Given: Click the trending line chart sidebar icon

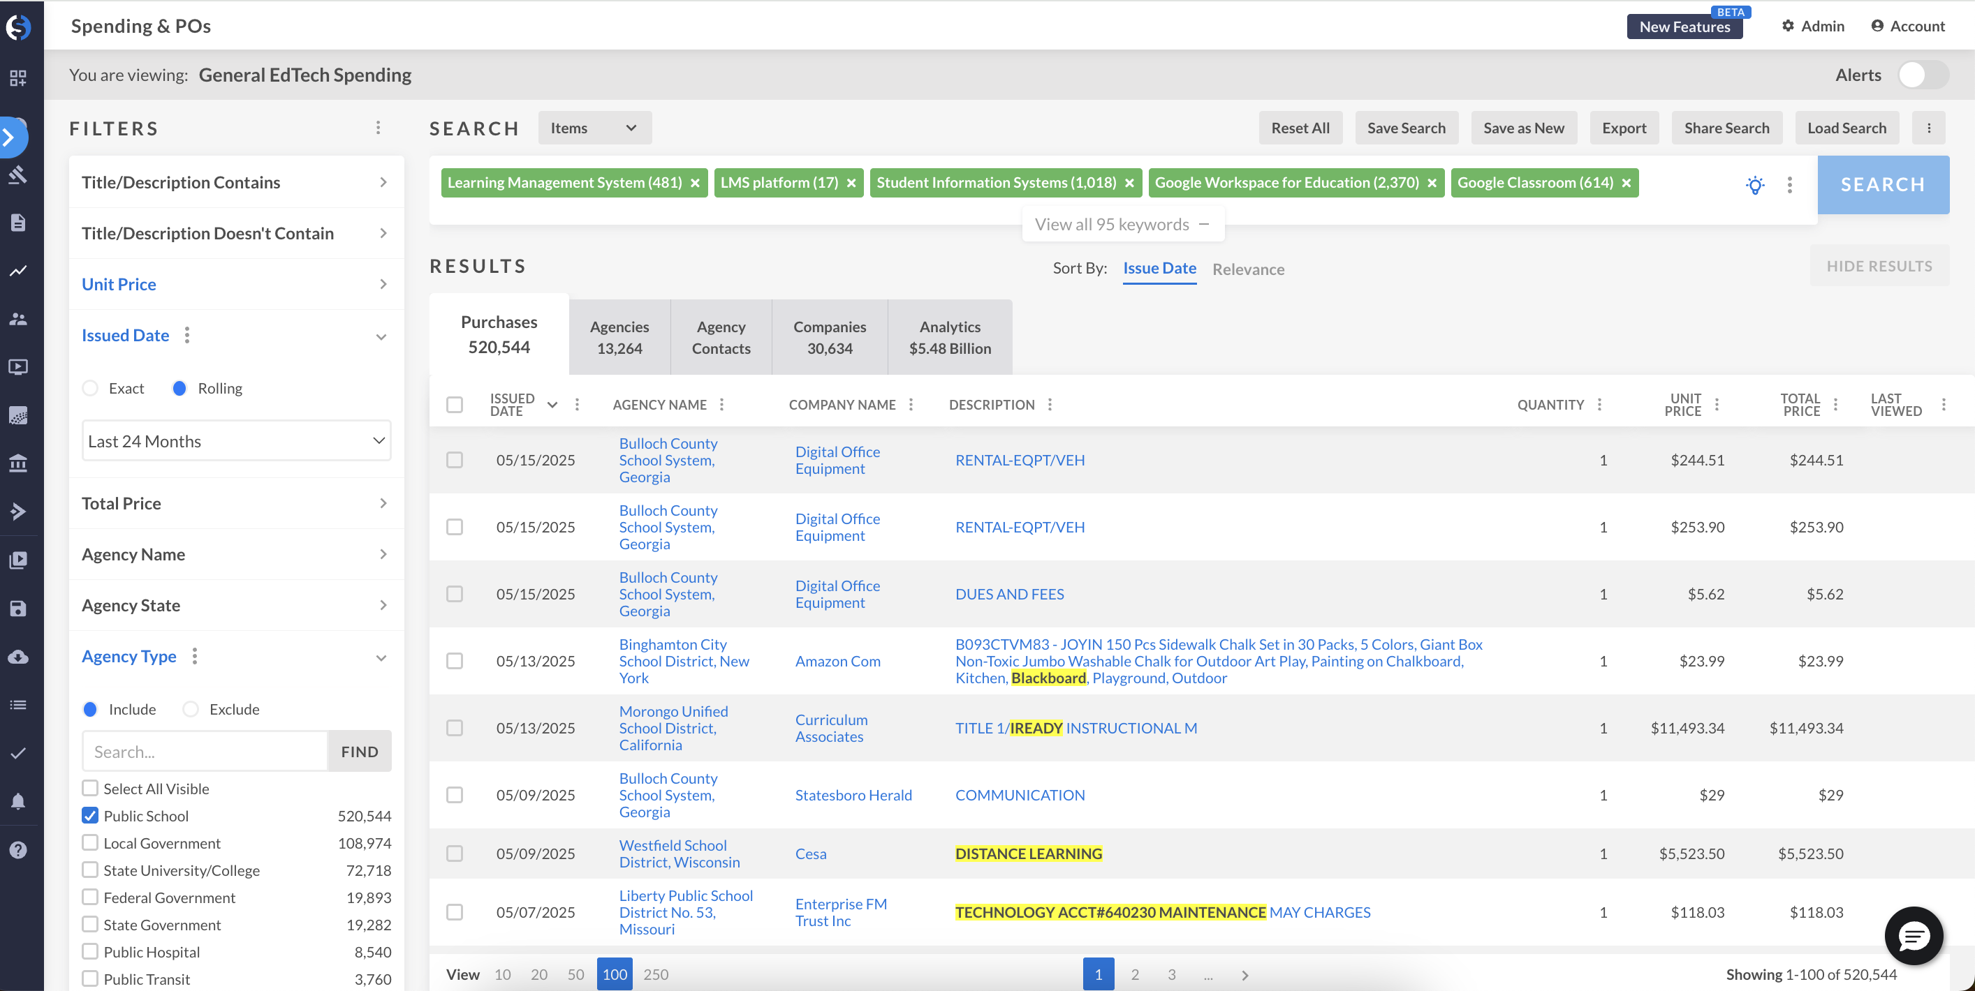Looking at the screenshot, I should click(18, 271).
